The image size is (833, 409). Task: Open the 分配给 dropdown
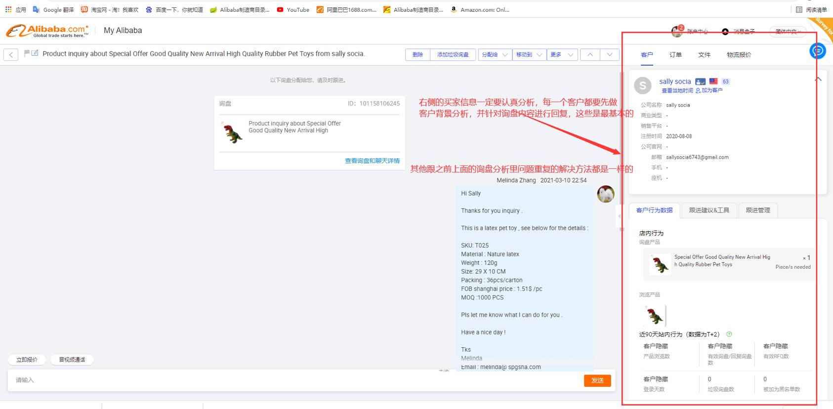pyautogui.click(x=495, y=54)
